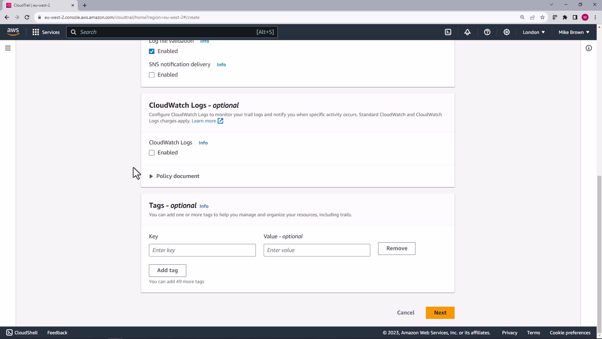602x339 pixels.
Task: Click the orange Next button
Action: tap(440, 313)
